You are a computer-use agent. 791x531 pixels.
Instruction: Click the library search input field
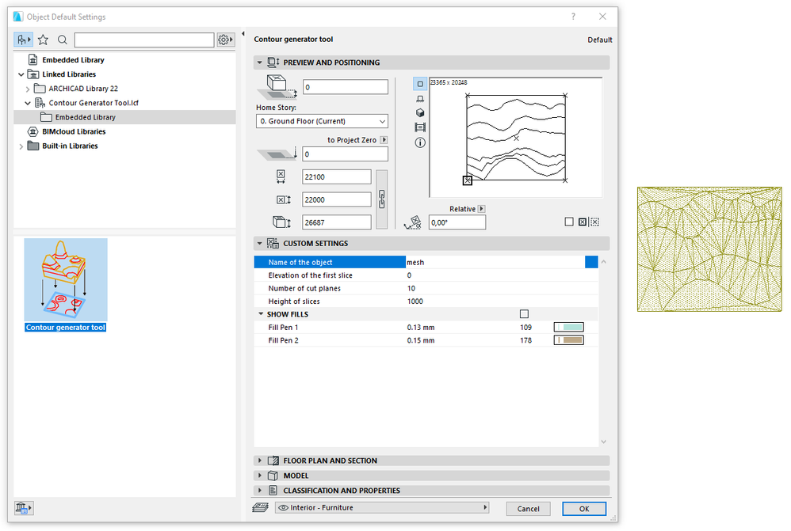pyautogui.click(x=144, y=40)
